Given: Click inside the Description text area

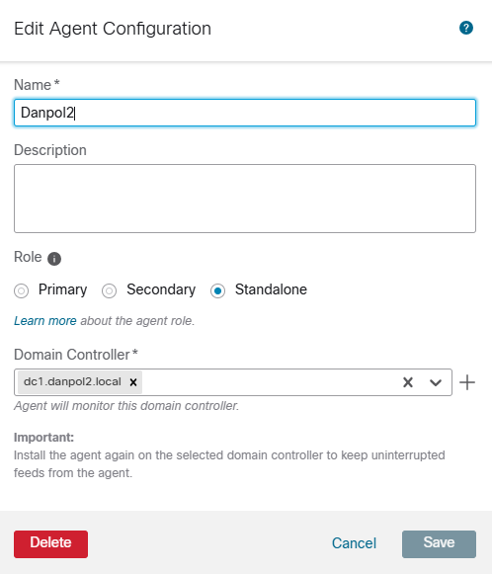Looking at the screenshot, I should point(245,199).
